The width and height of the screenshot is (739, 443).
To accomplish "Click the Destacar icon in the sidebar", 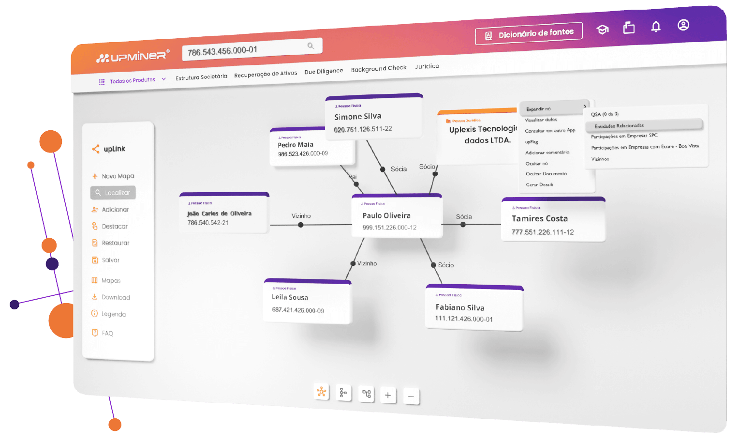I will 95,226.
